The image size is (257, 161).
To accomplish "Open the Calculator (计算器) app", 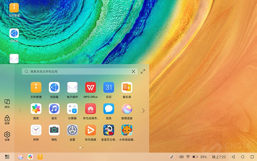I will (72, 109).
